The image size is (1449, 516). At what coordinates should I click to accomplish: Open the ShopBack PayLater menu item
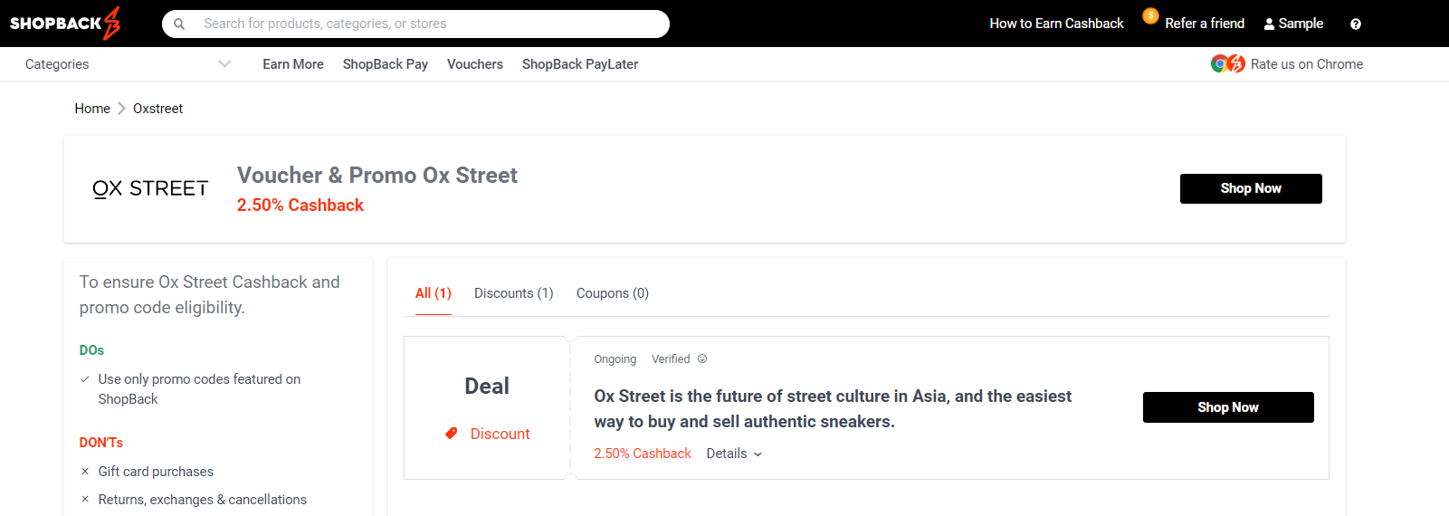point(579,64)
